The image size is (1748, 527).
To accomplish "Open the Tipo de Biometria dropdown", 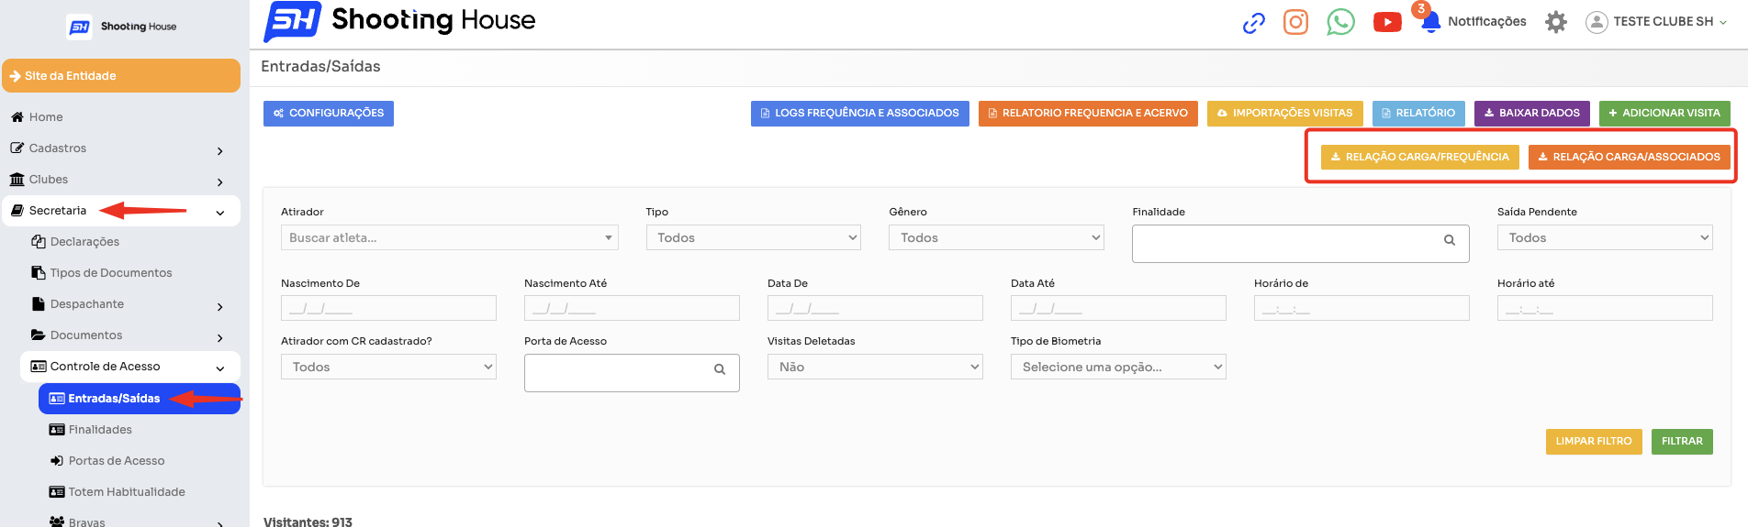I will pyautogui.click(x=1118, y=367).
